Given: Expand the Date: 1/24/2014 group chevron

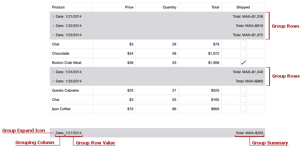Looking at the screenshot, I should (x=53, y=72).
